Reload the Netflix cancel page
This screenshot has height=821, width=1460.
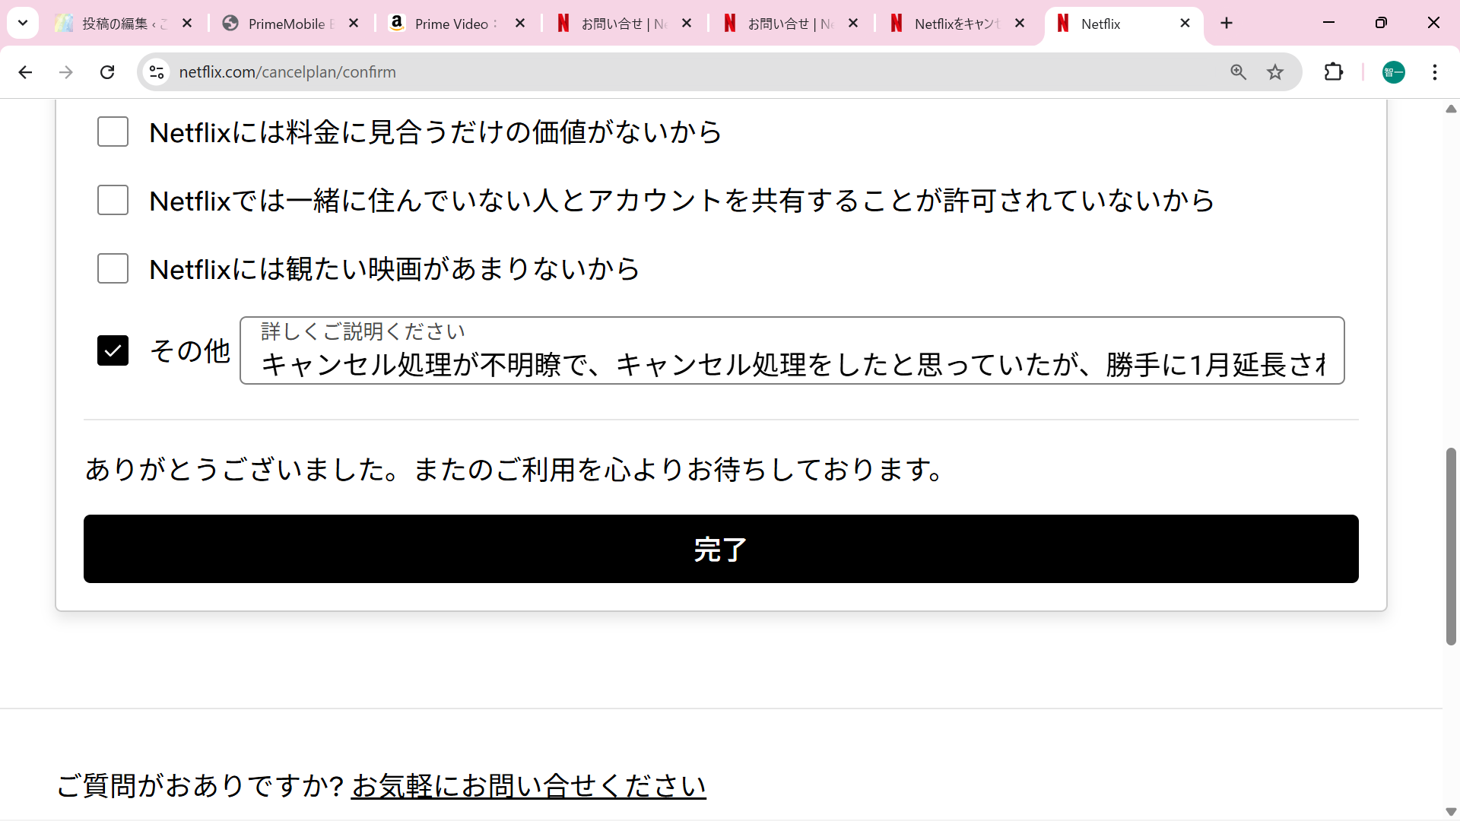pyautogui.click(x=107, y=72)
